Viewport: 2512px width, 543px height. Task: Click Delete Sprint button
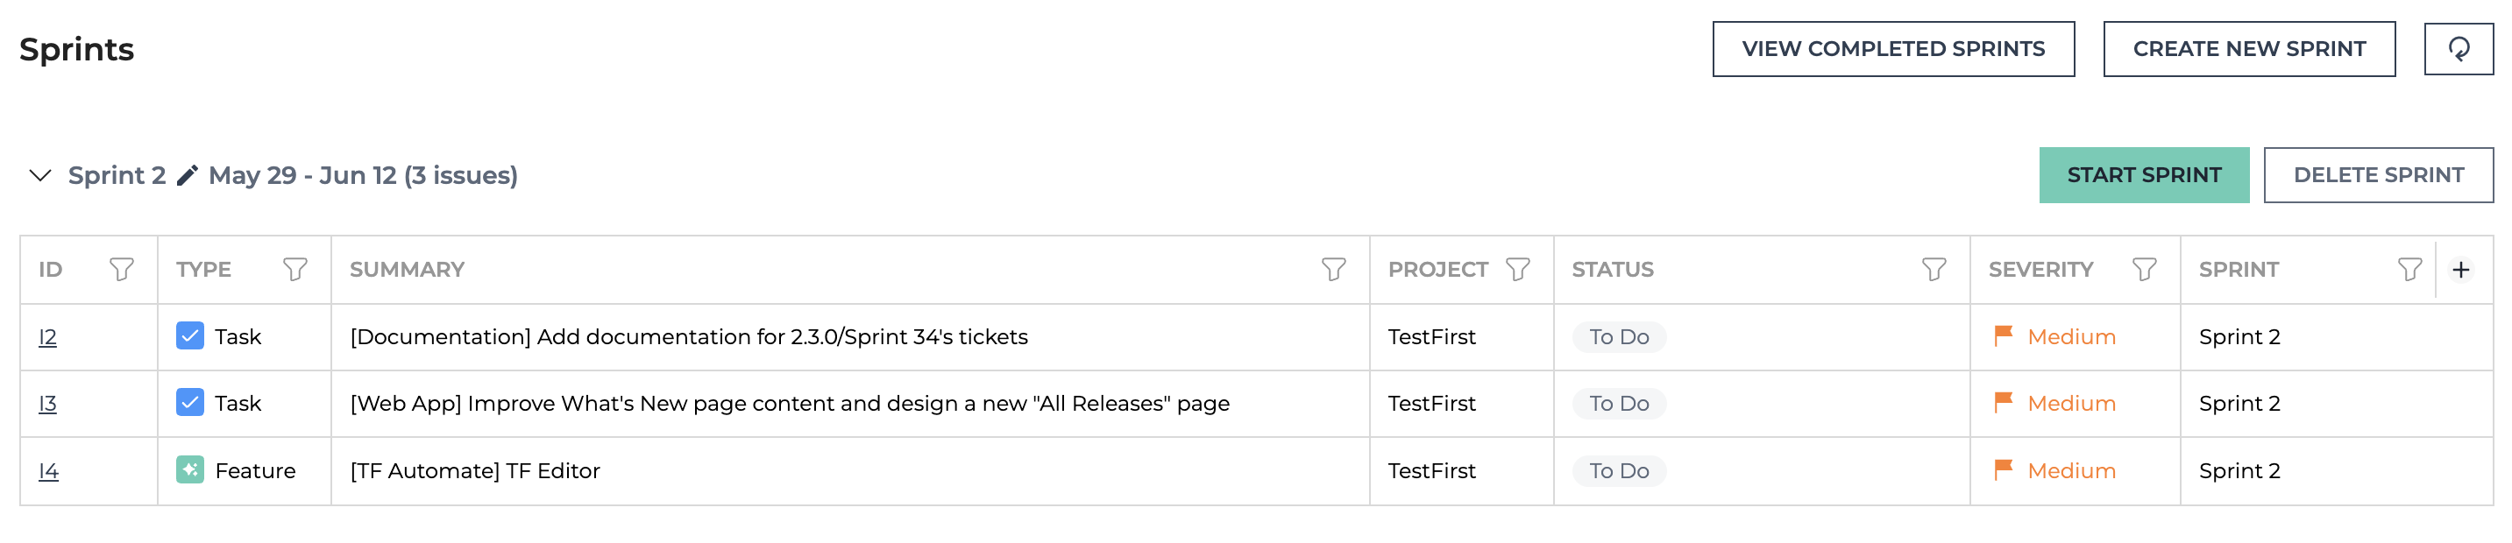point(2377,175)
